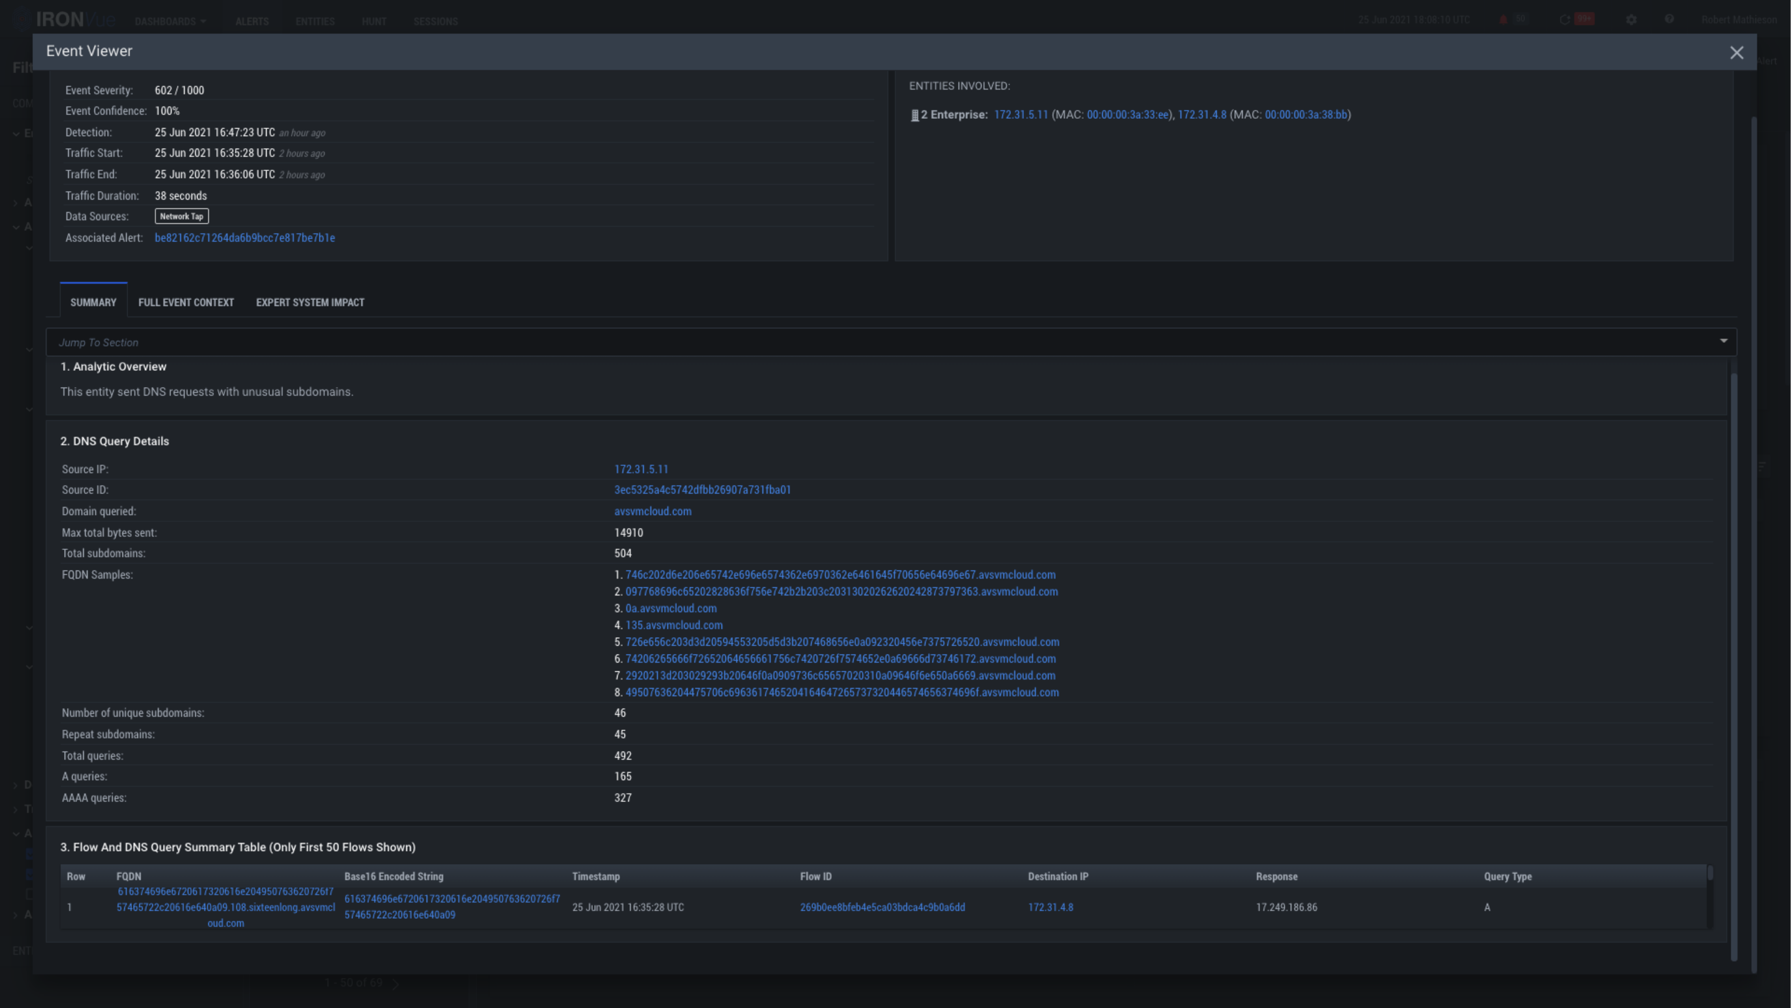Click the Network Tap data source tag

[x=182, y=216]
